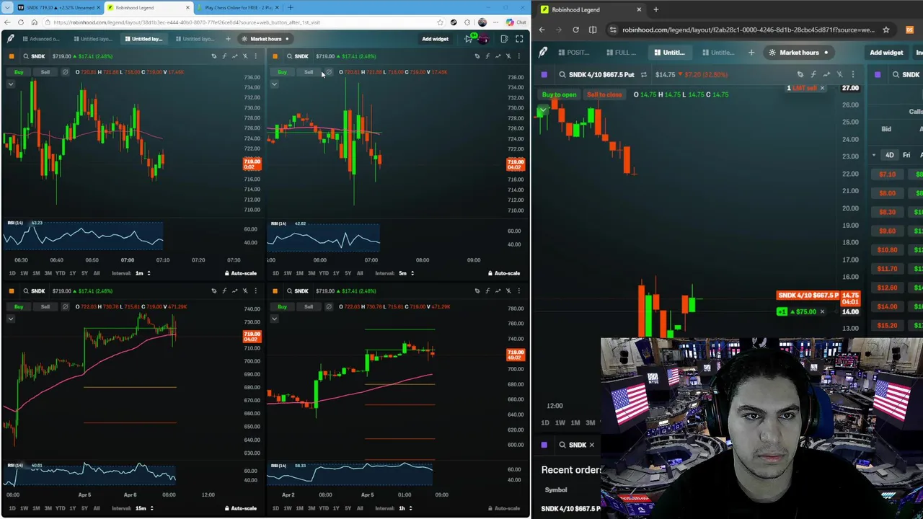Click Sell in the top-left 1m chart
Image resolution: width=923 pixels, height=519 pixels.
pos(45,72)
